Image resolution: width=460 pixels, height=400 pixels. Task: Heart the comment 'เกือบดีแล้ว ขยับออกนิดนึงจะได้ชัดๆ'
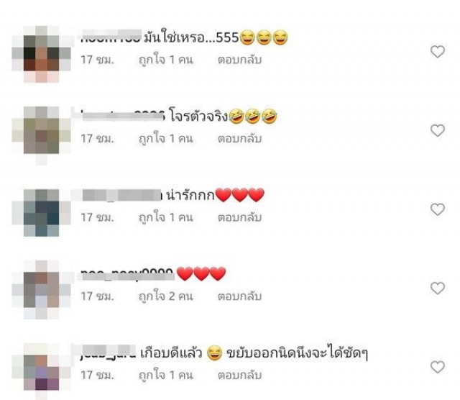click(438, 367)
